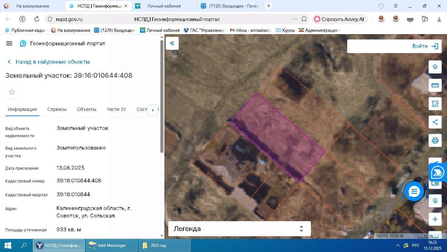Click the side panel vertical scrollbar

(162, 96)
